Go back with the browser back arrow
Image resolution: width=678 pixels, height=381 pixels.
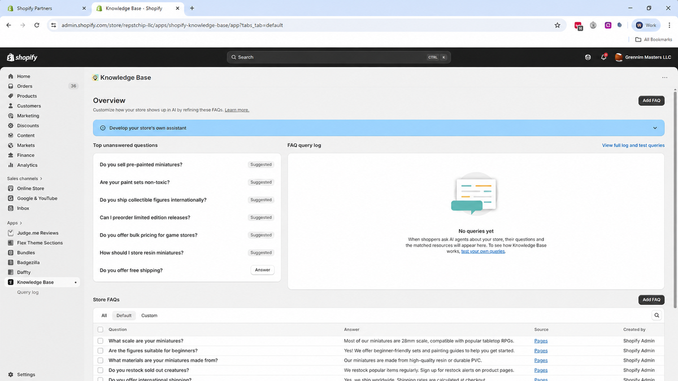[x=8, y=25]
